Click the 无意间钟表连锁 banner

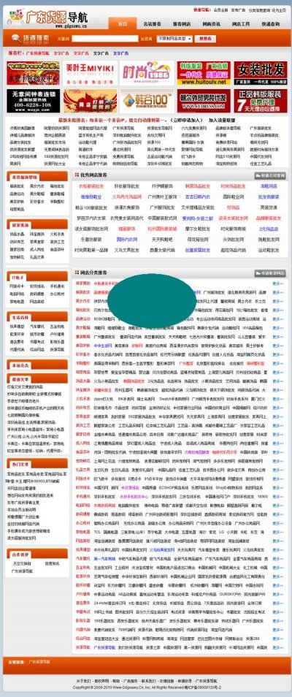coord(34,101)
